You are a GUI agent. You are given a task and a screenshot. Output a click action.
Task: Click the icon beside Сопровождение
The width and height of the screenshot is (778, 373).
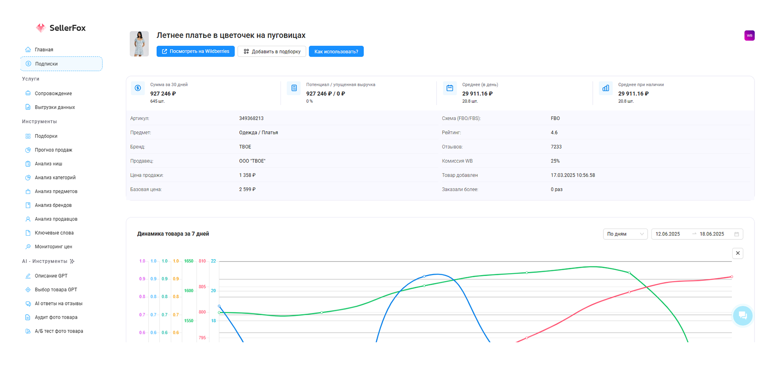tap(28, 93)
